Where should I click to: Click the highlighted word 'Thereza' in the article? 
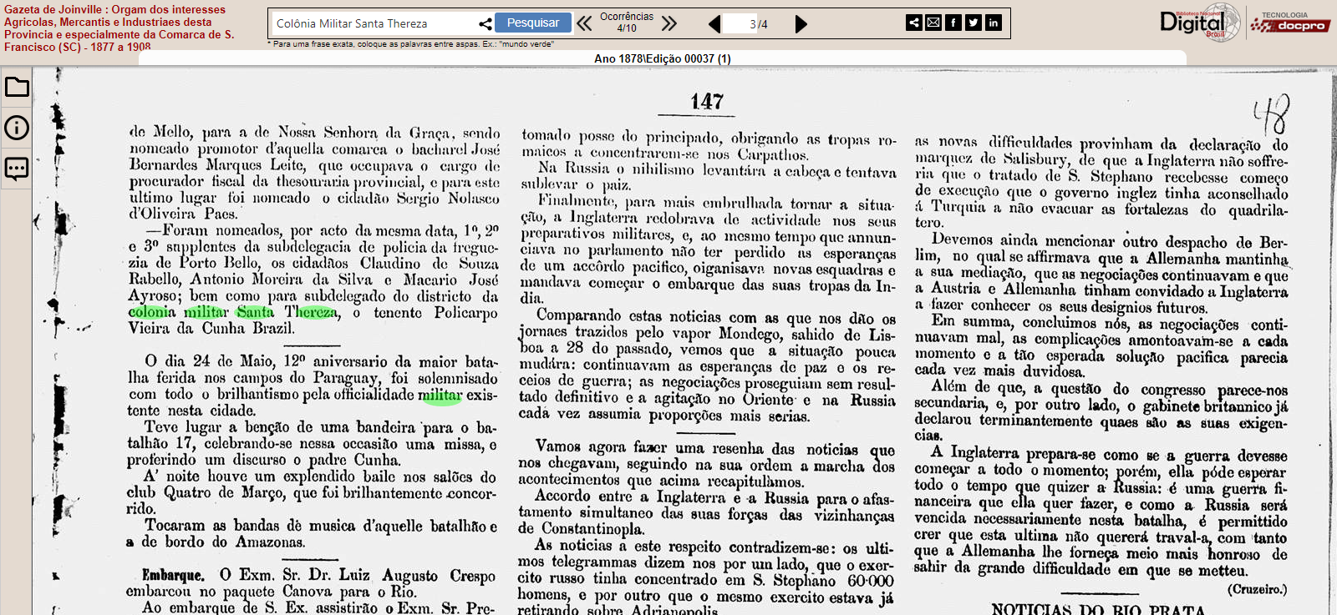[x=311, y=312]
